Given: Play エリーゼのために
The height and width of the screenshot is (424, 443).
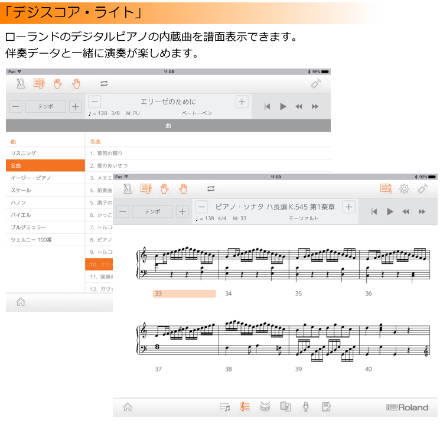Looking at the screenshot, I should 283,106.
